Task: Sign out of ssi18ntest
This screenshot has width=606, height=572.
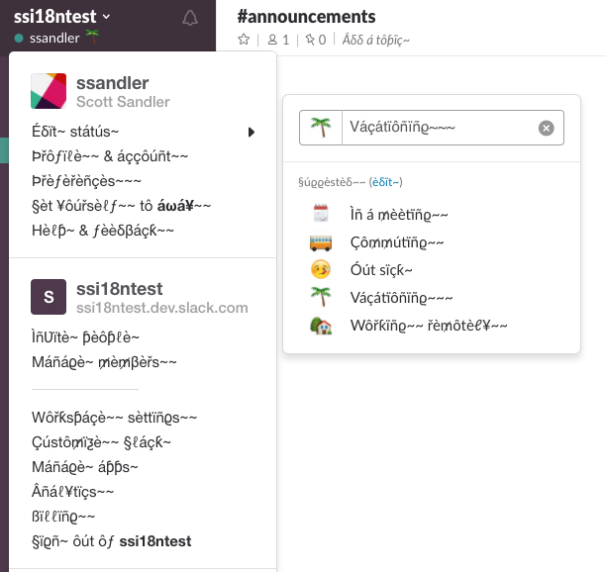Action: coord(111,541)
